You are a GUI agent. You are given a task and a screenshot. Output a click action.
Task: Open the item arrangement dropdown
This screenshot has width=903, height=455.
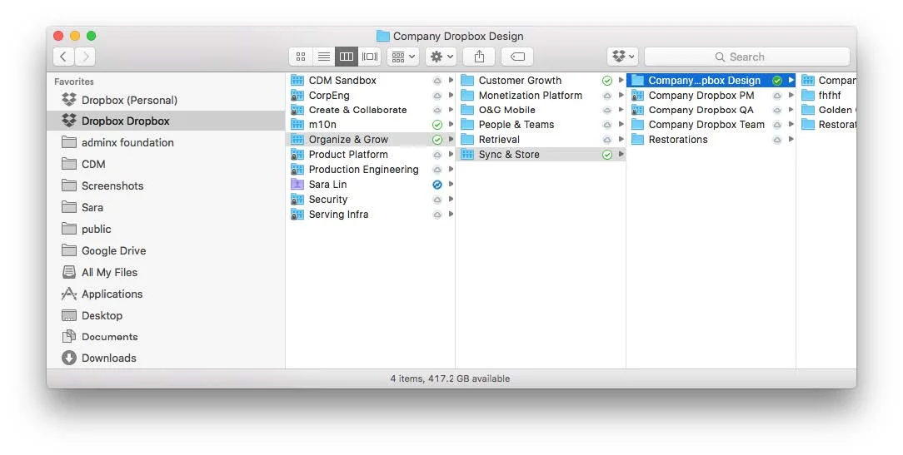[403, 57]
